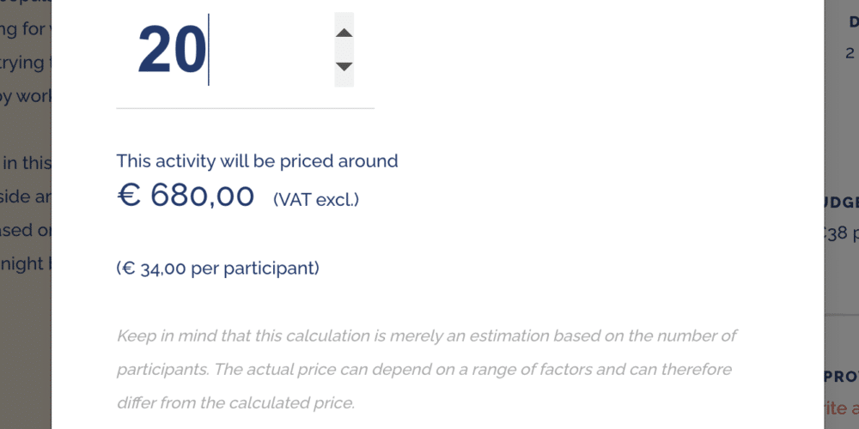Click the dimmed '2' value at top right
The height and width of the screenshot is (429, 859).
(x=850, y=53)
